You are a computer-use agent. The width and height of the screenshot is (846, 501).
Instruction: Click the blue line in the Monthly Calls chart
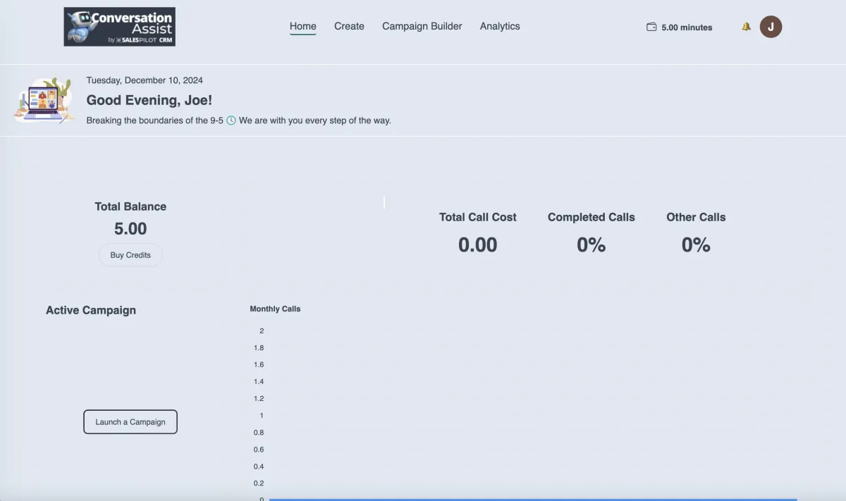pos(533,499)
